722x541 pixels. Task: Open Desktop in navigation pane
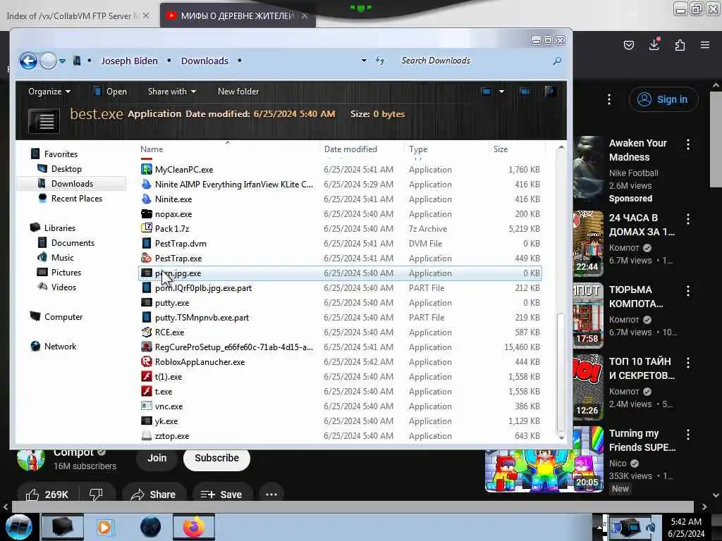[x=66, y=169]
